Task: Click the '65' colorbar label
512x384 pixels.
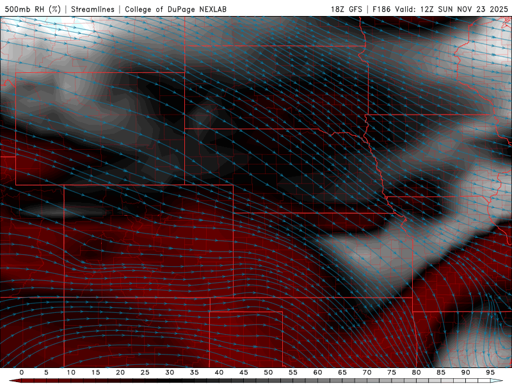Action: tap(342, 372)
